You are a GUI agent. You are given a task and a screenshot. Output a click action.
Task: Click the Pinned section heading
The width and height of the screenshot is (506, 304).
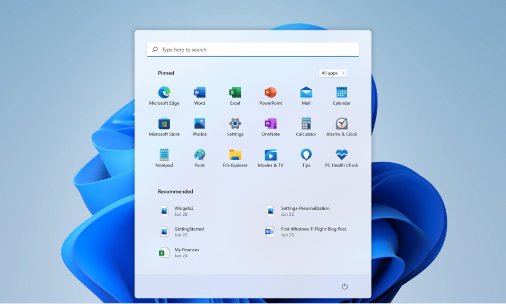click(x=166, y=73)
